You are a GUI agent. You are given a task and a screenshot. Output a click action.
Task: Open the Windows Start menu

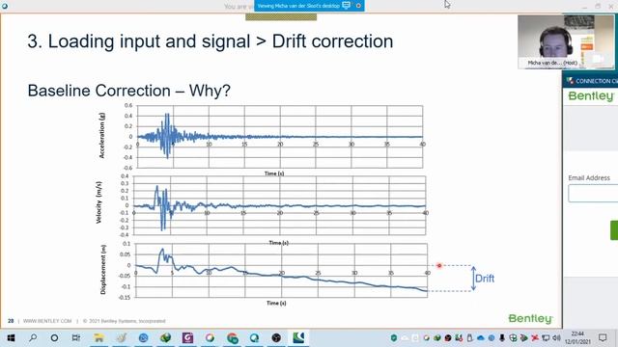click(x=11, y=338)
